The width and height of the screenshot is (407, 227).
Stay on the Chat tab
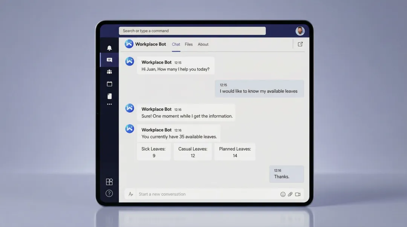click(176, 44)
